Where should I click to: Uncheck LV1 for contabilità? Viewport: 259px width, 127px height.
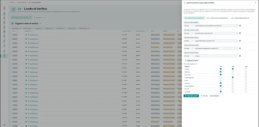point(221,91)
